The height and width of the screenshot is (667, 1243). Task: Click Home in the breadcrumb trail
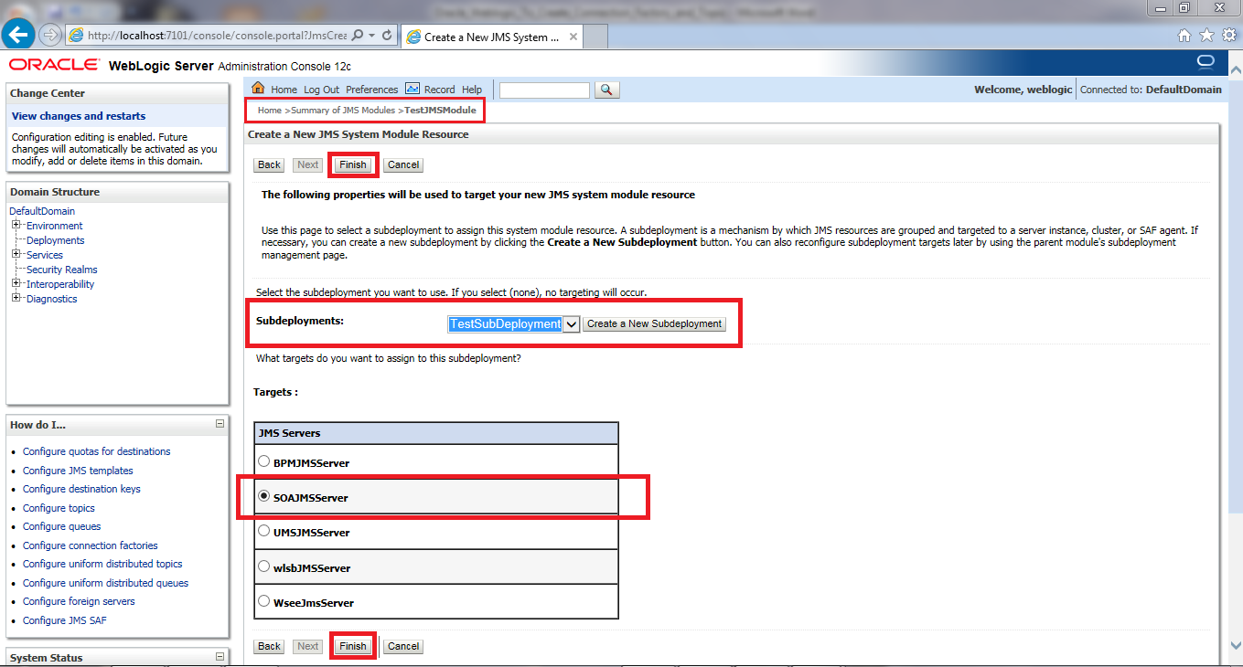point(270,111)
